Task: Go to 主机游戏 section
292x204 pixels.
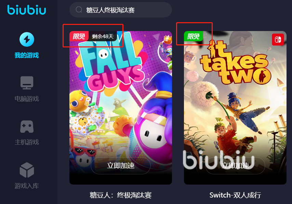Action: 27,142
